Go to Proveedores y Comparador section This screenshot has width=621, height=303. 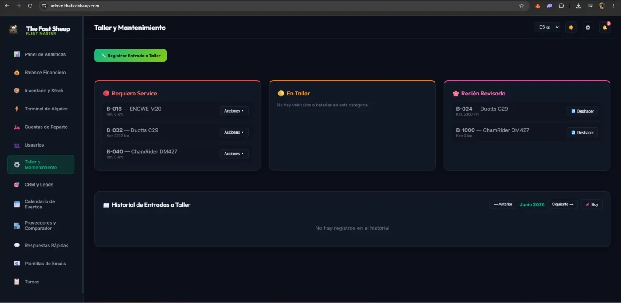[41, 225]
